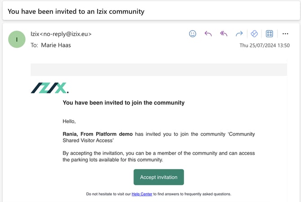Click the emoji reaction smiley icon
This screenshot has height=202, width=301.
pyautogui.click(x=193, y=34)
